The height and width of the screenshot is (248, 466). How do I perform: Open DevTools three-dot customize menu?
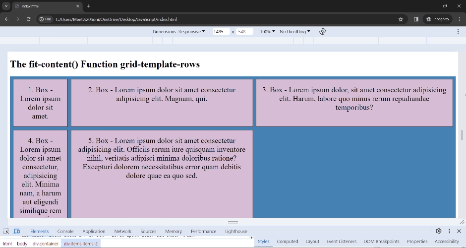click(x=449, y=231)
